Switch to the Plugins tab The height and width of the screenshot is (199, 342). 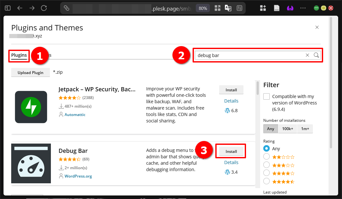[x=19, y=55]
